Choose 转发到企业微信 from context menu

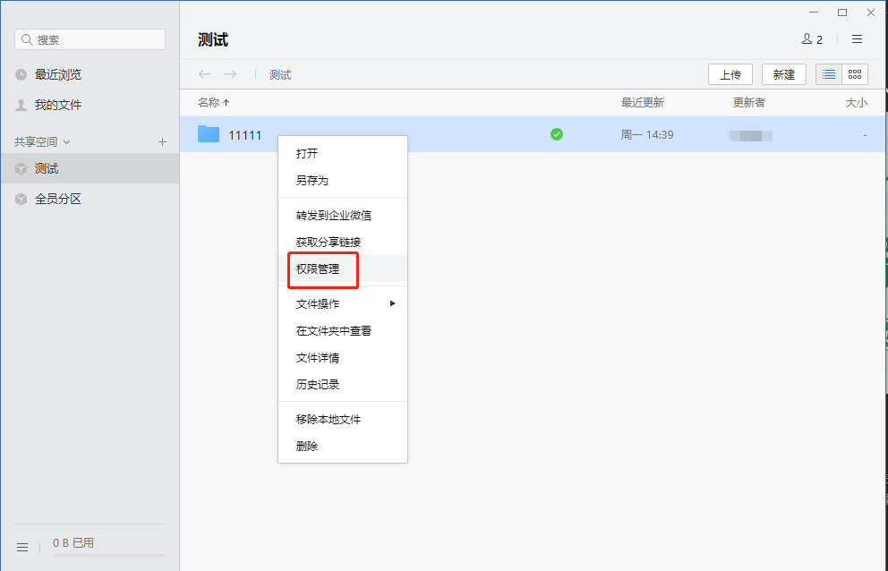click(x=343, y=216)
